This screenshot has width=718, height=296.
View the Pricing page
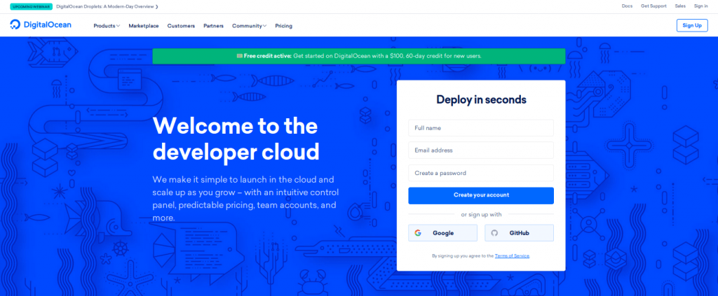point(283,26)
